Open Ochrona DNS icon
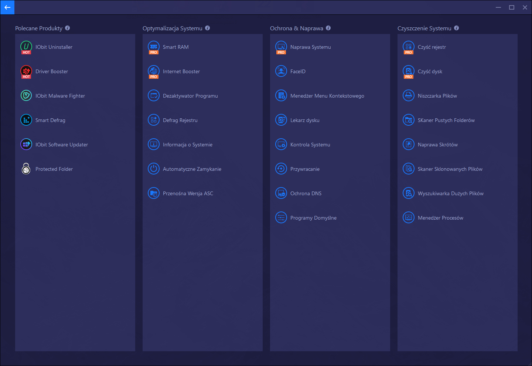The height and width of the screenshot is (366, 532). (281, 193)
